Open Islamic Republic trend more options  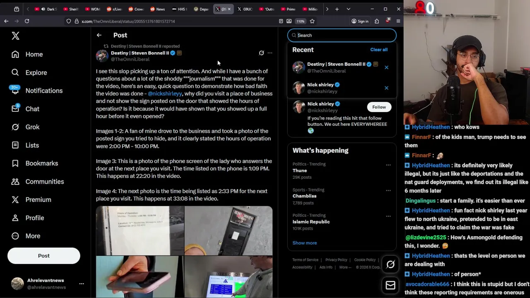388,216
